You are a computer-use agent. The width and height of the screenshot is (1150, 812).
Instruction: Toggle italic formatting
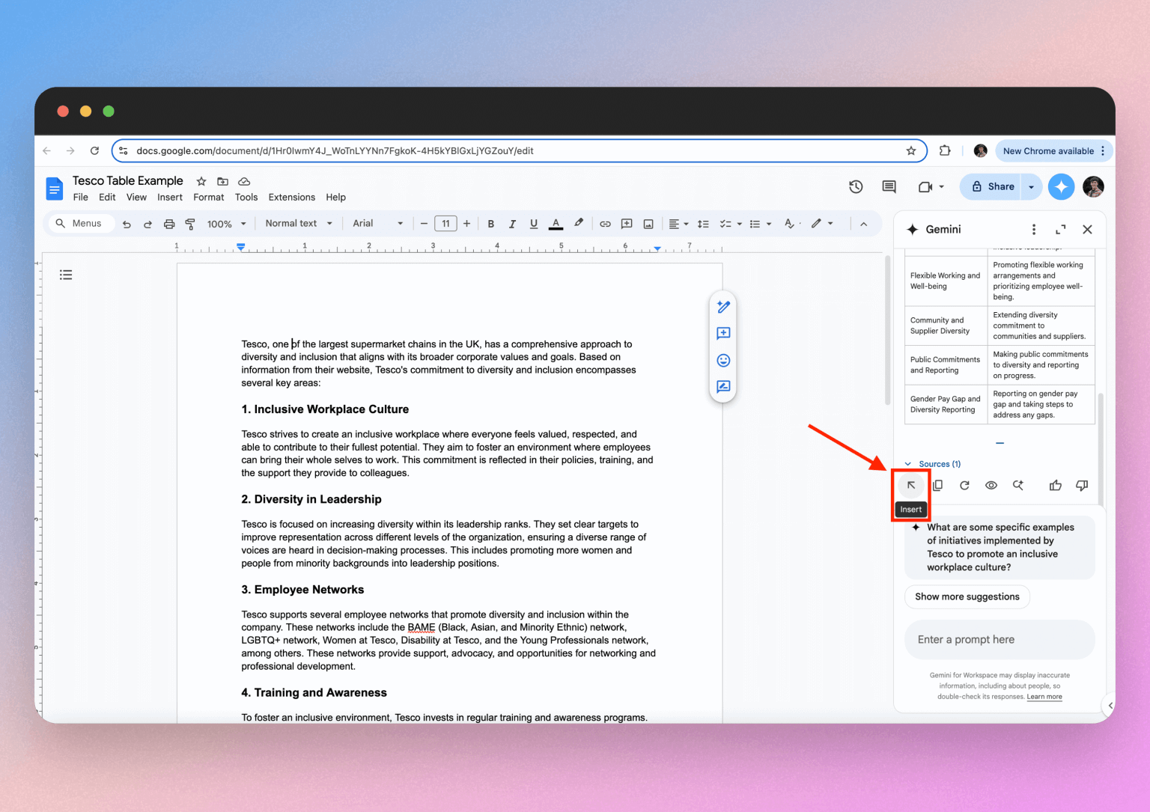[x=512, y=223]
